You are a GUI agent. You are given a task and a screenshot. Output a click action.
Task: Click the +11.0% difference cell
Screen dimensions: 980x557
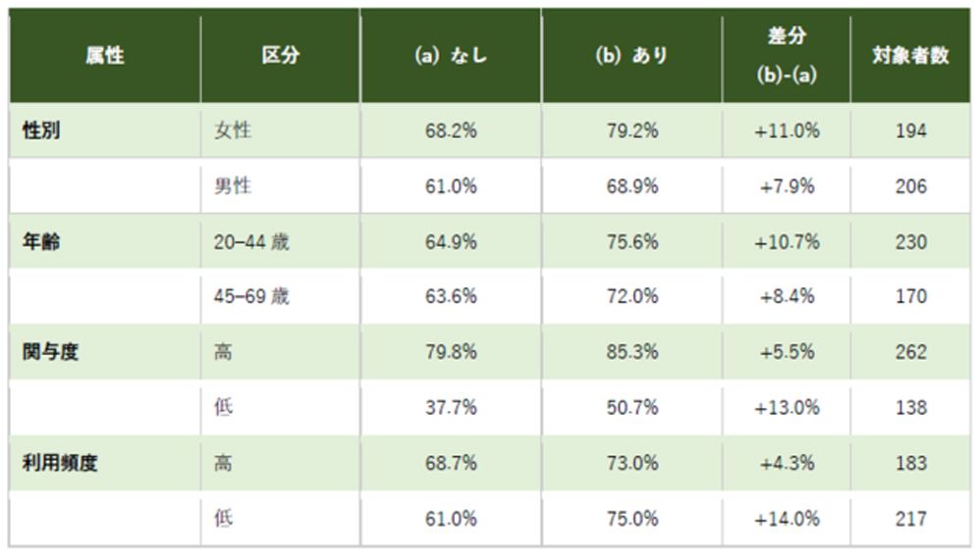click(x=787, y=130)
